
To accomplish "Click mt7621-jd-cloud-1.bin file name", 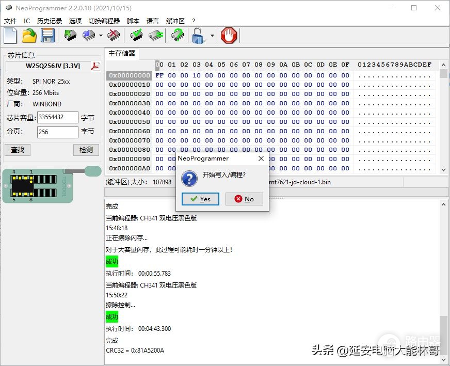I will (x=300, y=182).
